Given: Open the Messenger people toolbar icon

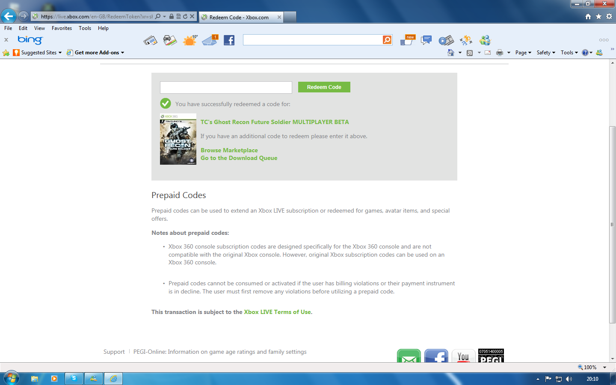Looking at the screenshot, I should tap(485, 40).
